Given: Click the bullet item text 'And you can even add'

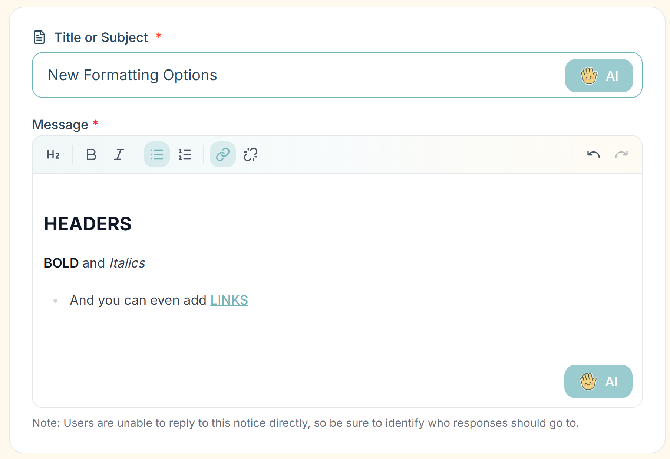Looking at the screenshot, I should [138, 300].
